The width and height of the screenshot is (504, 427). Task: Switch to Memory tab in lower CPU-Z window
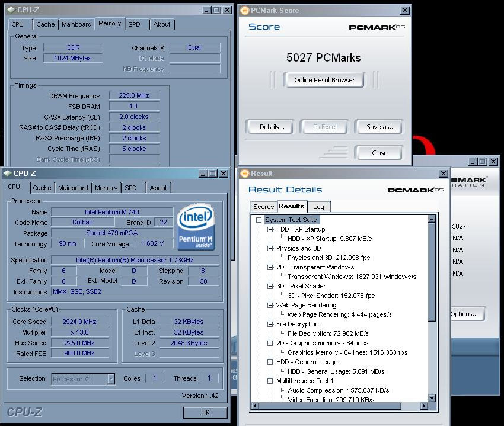click(106, 188)
